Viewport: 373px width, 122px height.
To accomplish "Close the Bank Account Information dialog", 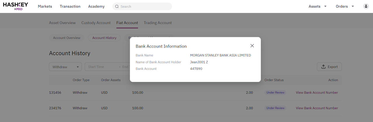I will coord(252,46).
